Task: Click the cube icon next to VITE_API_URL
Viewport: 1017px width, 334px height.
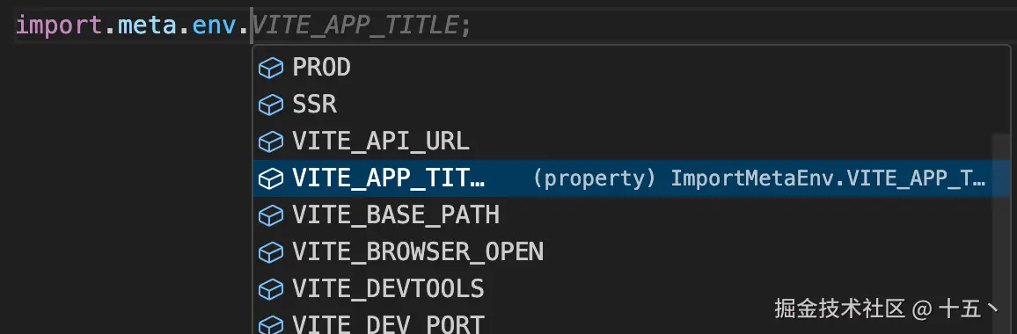Action: 270,142
